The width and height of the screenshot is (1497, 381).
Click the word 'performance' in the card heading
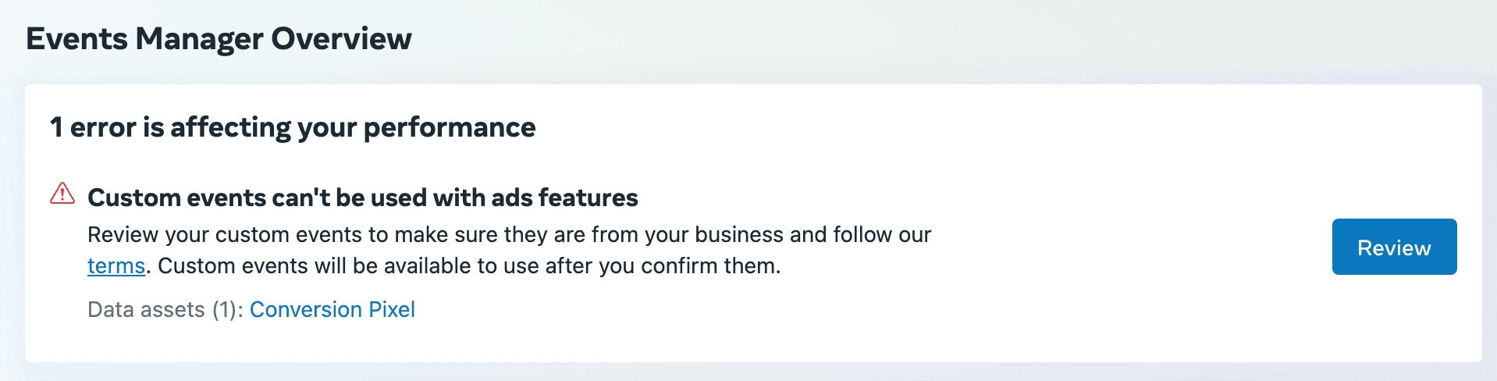pos(450,127)
